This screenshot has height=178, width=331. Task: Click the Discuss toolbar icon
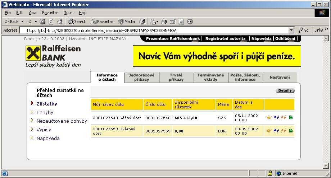181,22
